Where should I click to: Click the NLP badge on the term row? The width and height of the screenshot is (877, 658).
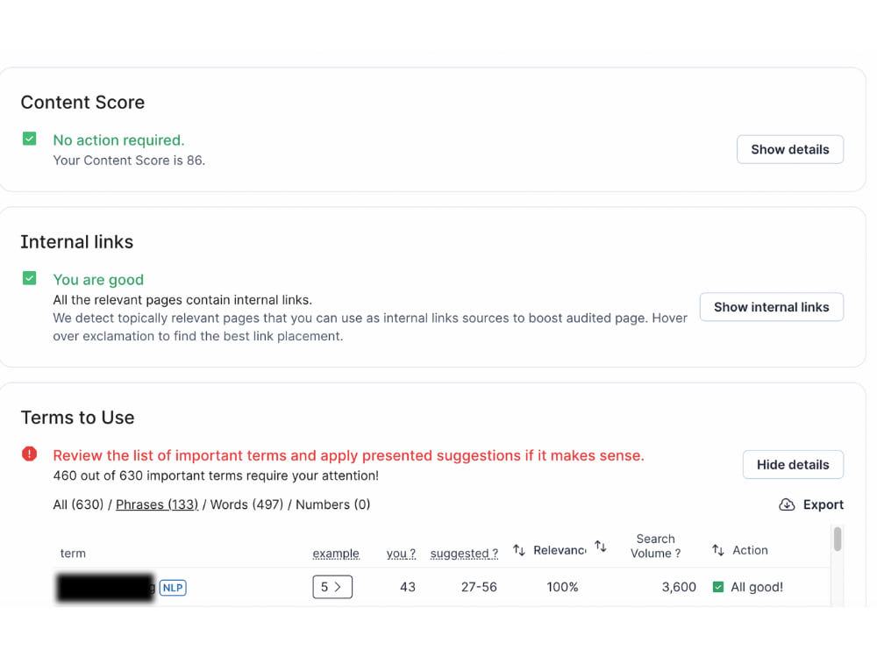point(173,588)
